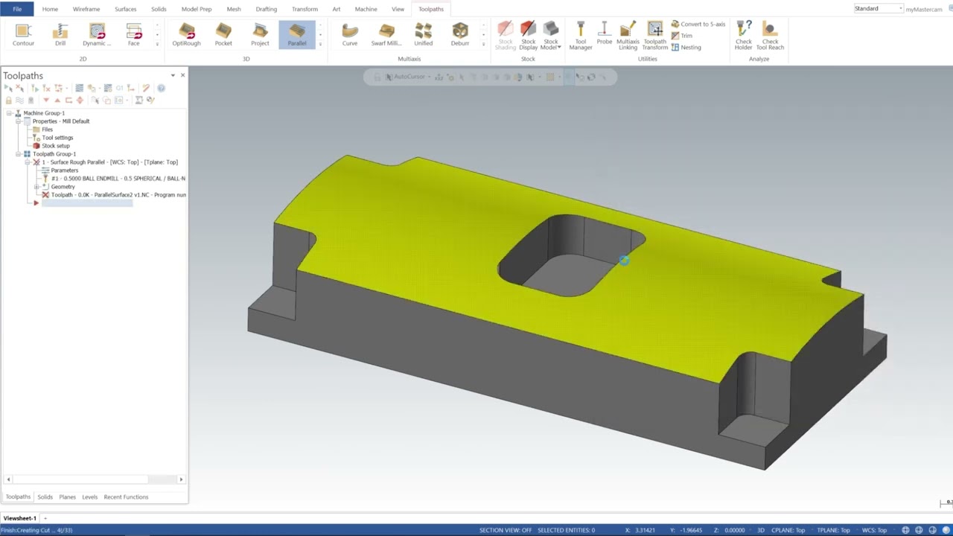The image size is (953, 536).
Task: Choose the Unified multiaxis toolpath
Action: click(424, 35)
